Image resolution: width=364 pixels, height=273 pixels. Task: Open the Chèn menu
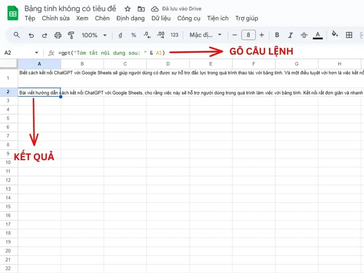(102, 18)
